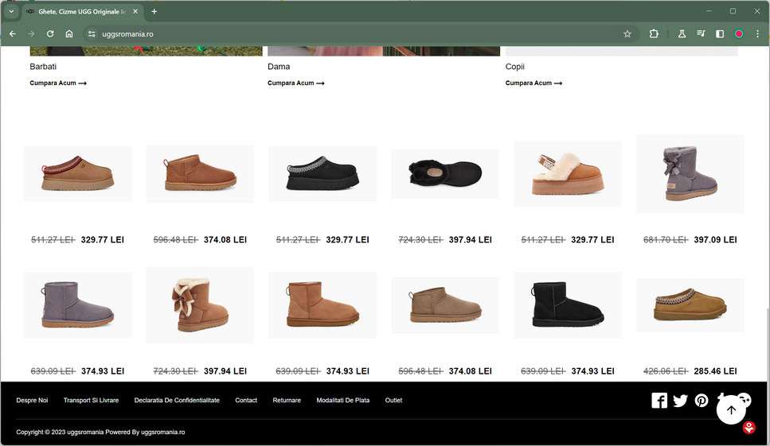Open the Facebook footer icon
The height and width of the screenshot is (446, 770).
[659, 401]
